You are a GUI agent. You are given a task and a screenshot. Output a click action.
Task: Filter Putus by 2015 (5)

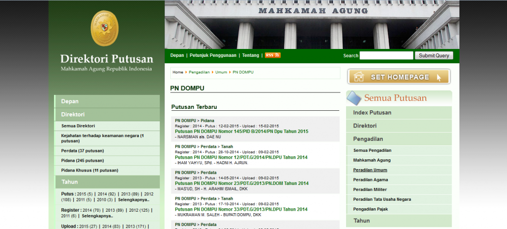tap(85, 194)
